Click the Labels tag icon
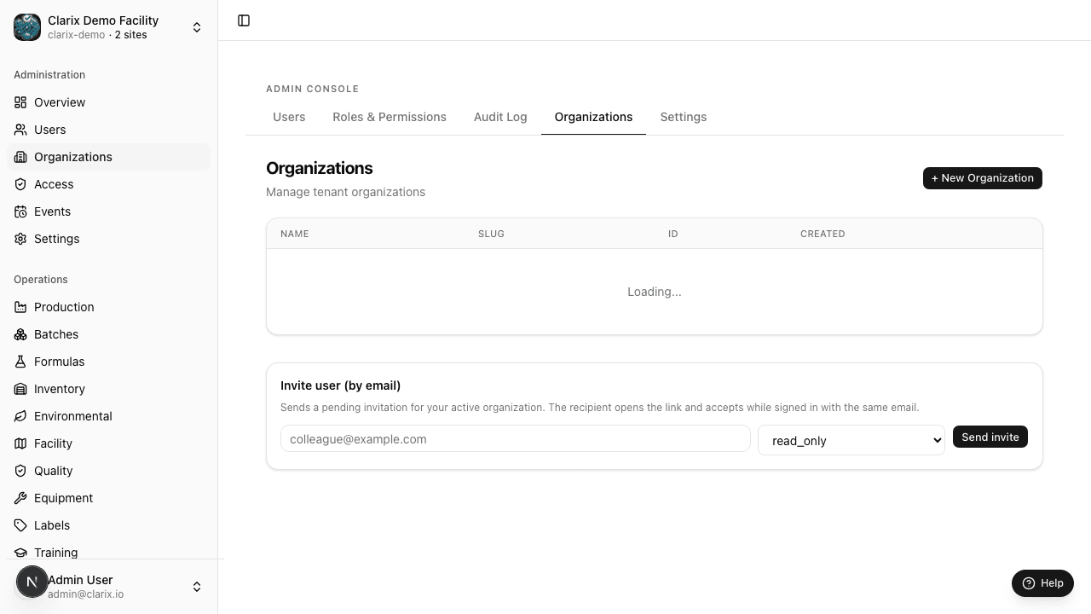The image size is (1091, 614). (x=20, y=525)
